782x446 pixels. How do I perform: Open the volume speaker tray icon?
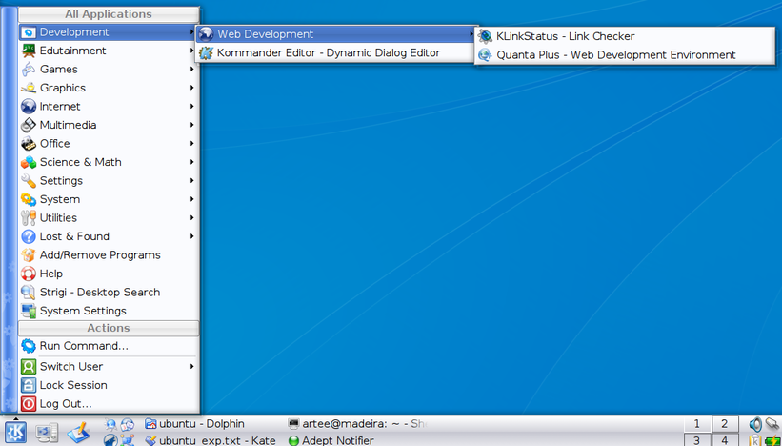tap(755, 424)
